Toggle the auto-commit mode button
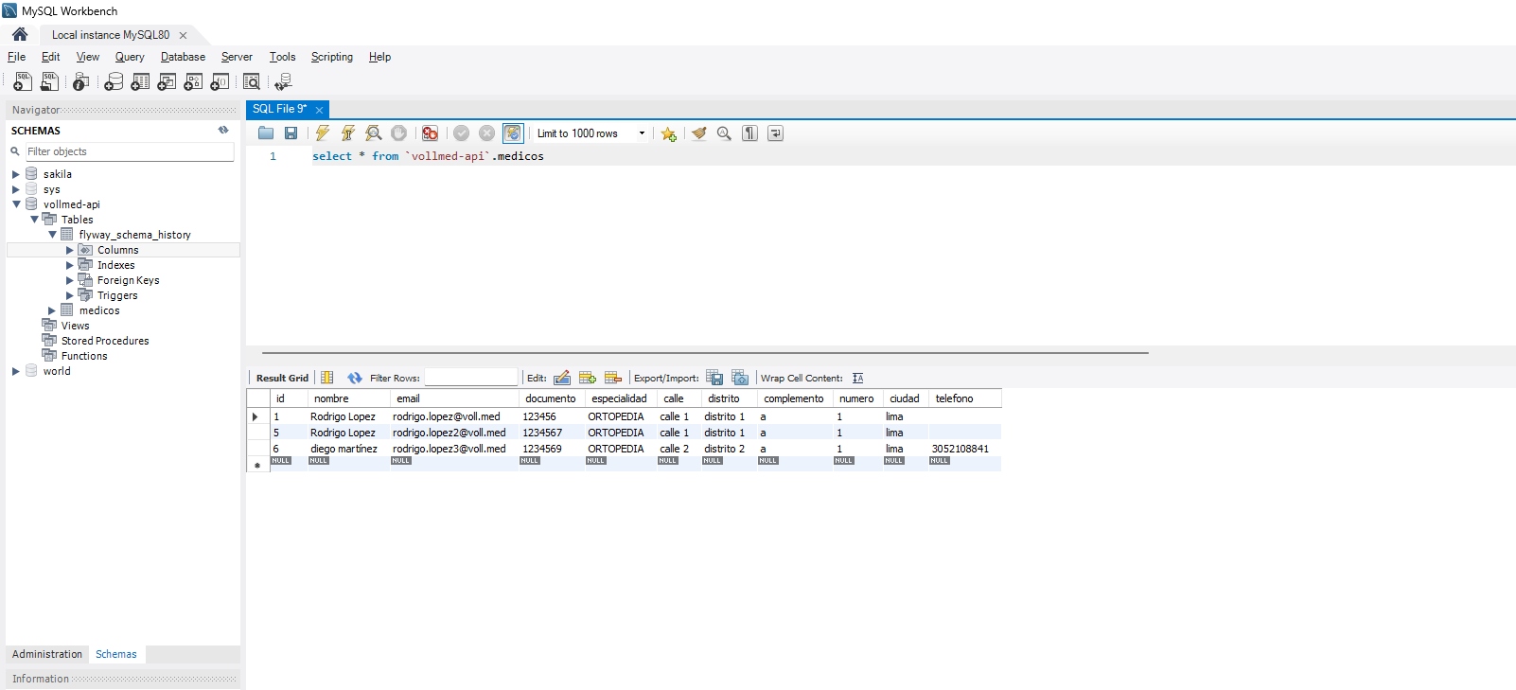This screenshot has width=1516, height=690. click(x=512, y=133)
